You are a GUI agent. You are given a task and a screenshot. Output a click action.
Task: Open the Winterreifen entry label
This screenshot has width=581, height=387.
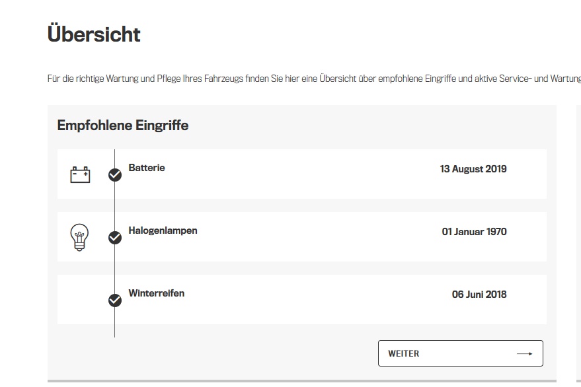pos(156,293)
